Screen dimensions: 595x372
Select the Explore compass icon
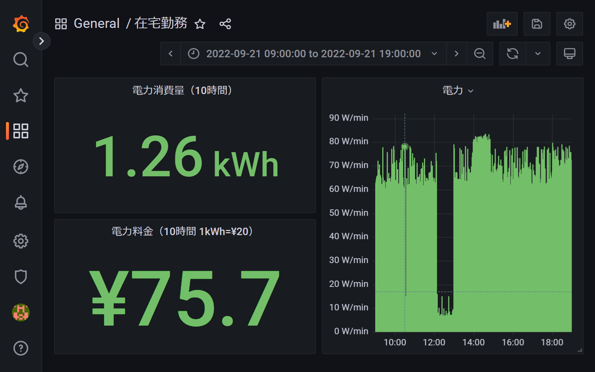[x=21, y=167]
